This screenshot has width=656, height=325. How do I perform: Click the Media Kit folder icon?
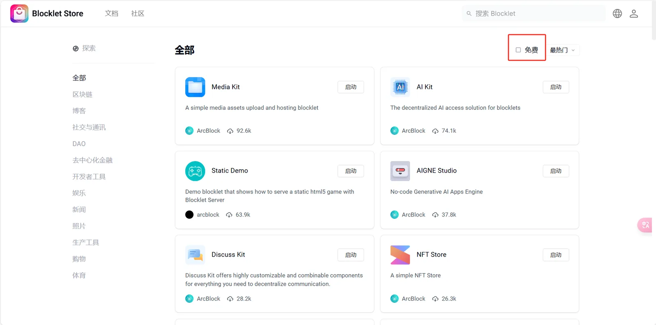[x=195, y=87]
